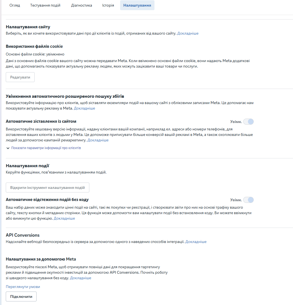Viewport: 293px width, 305px height.
Task: Open Докладніше link after налаштування без коду
Action: (x=81, y=278)
